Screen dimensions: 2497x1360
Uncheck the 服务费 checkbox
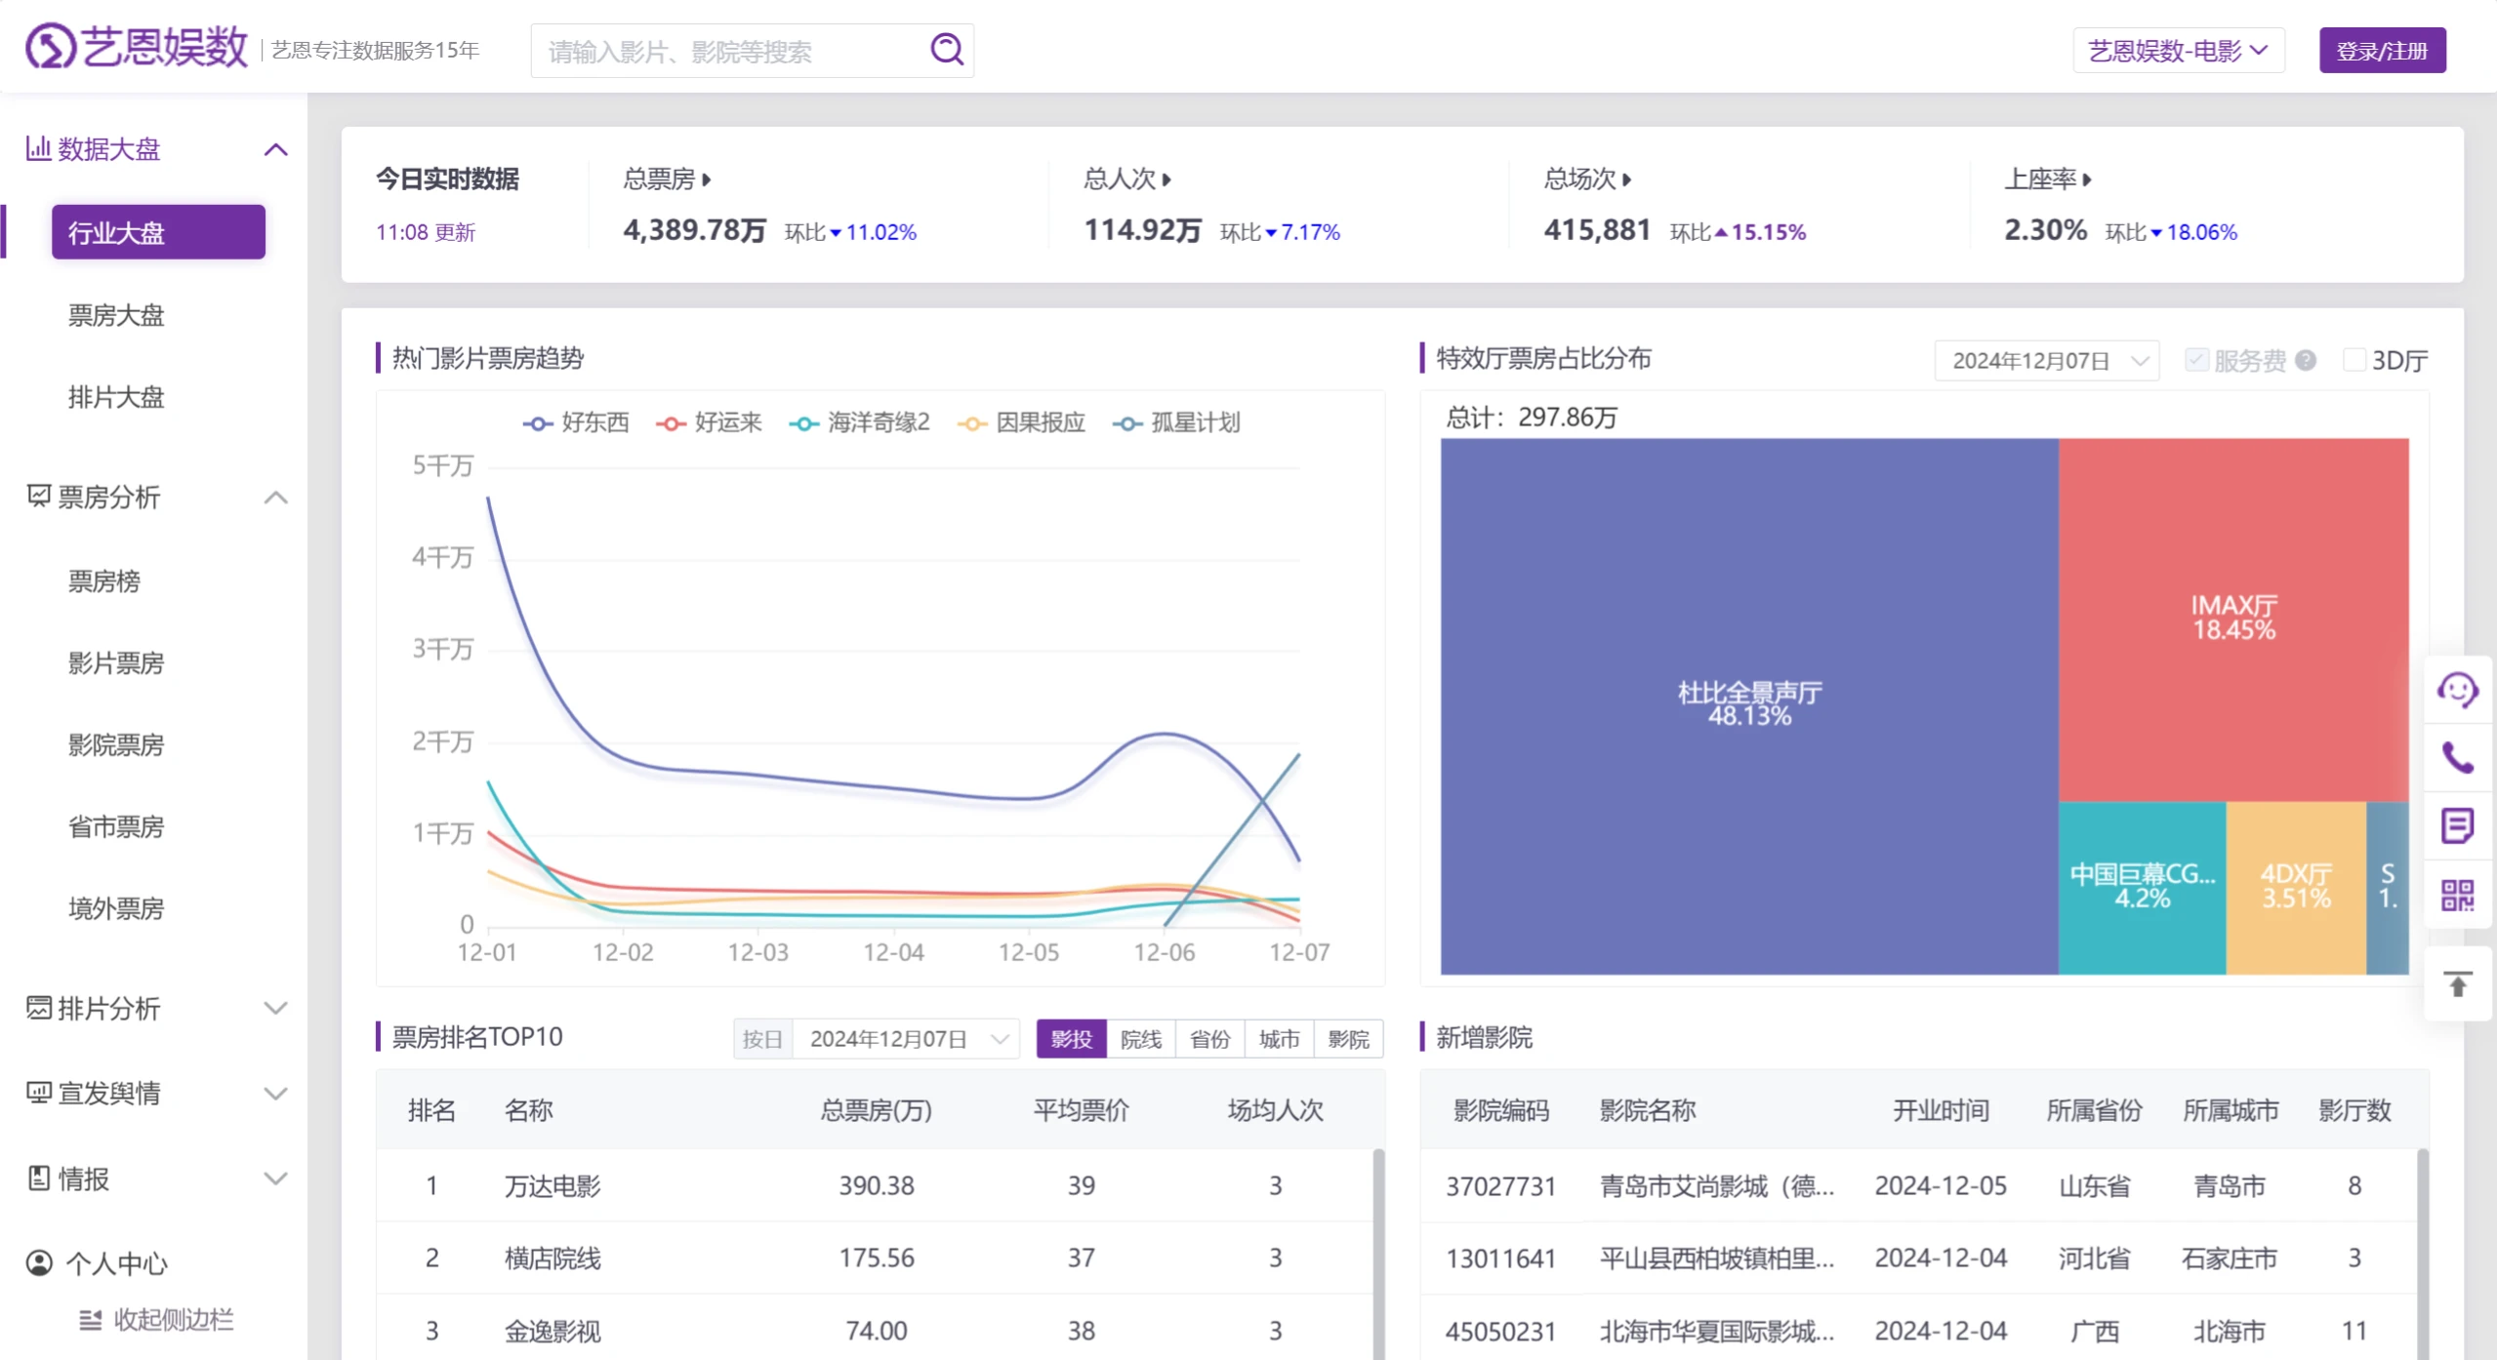[x=2195, y=359]
